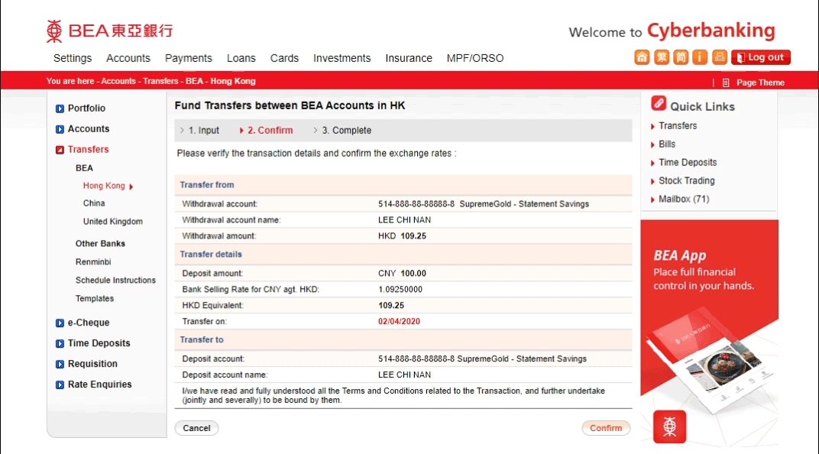Click the withdrawal amount HKD 109.25

tap(402, 236)
